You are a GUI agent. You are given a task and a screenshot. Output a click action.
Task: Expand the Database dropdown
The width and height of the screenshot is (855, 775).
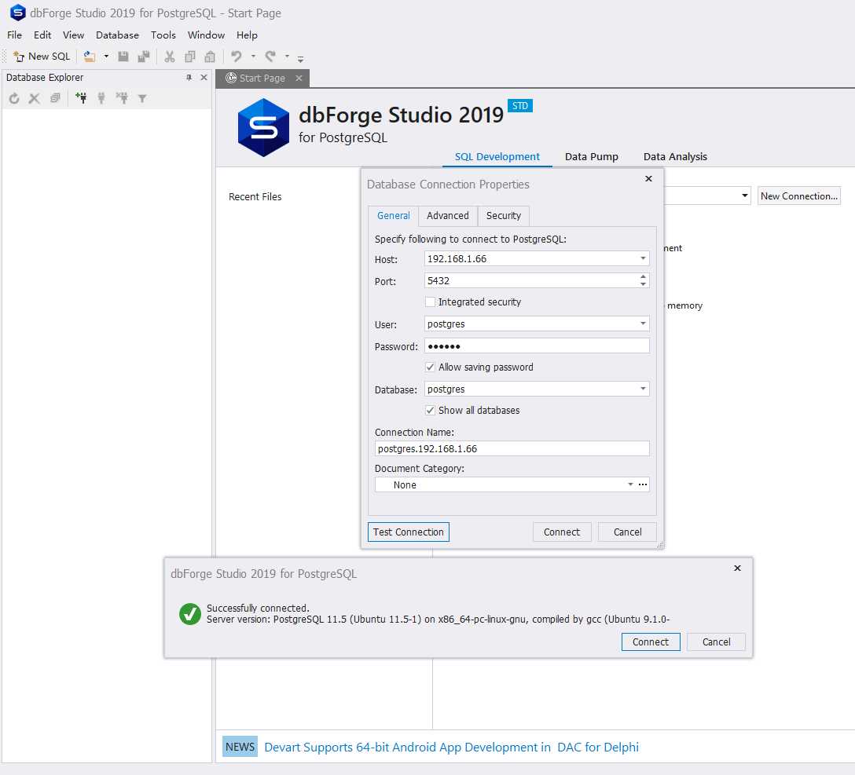tap(643, 389)
